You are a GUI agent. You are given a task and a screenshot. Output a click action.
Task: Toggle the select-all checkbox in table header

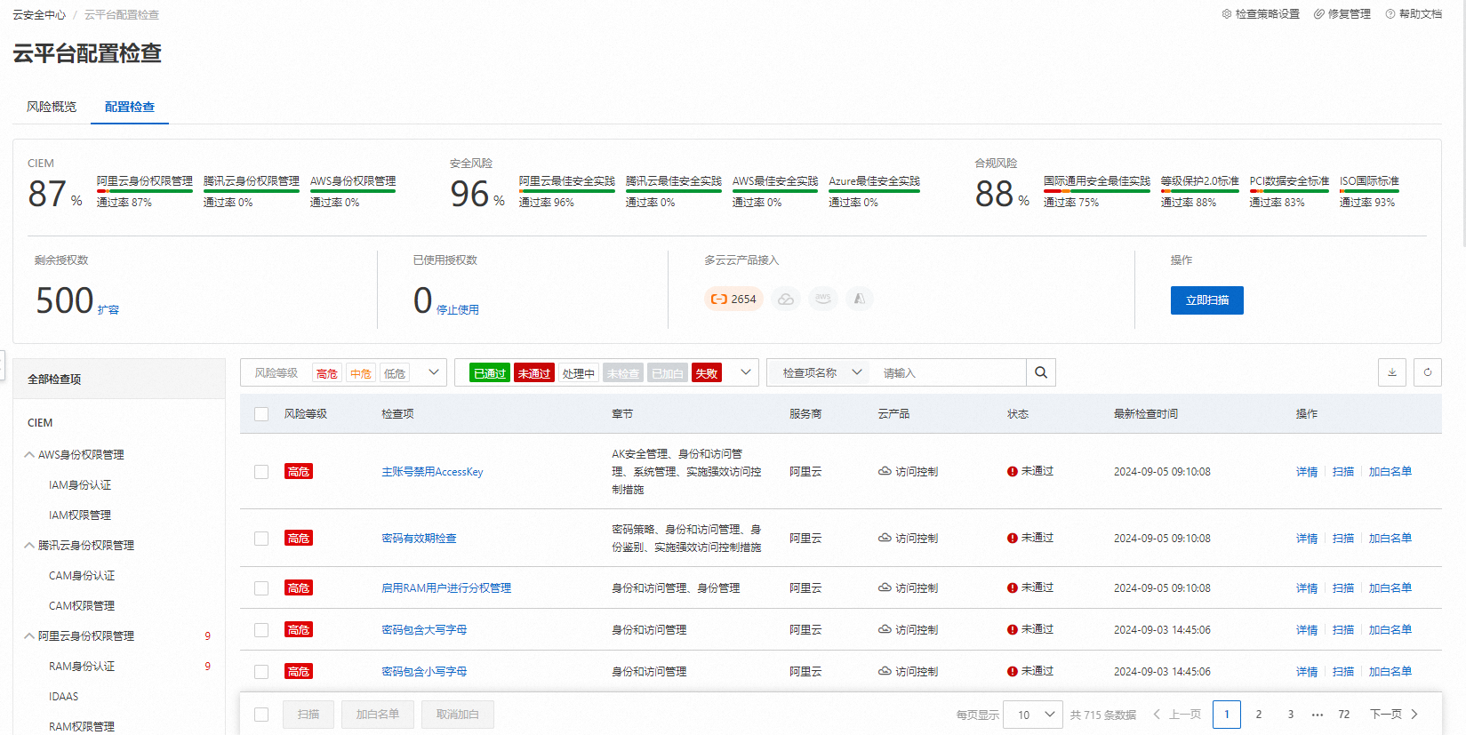point(261,414)
